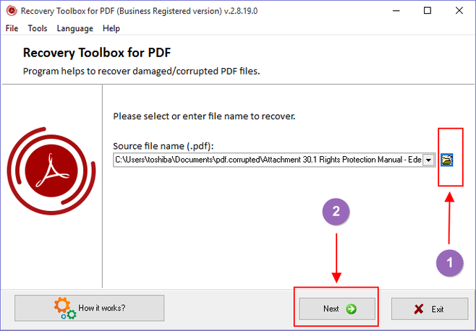Open the File menu
This screenshot has width=476, height=331.
point(12,28)
